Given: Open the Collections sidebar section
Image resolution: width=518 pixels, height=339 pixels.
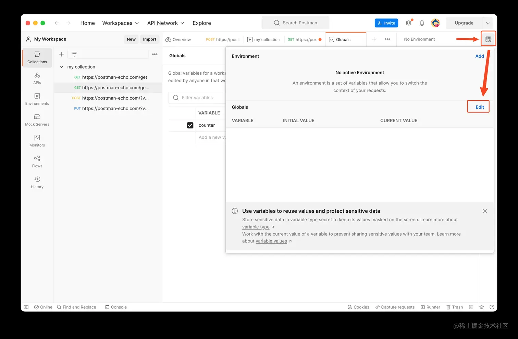Looking at the screenshot, I should pos(37,57).
